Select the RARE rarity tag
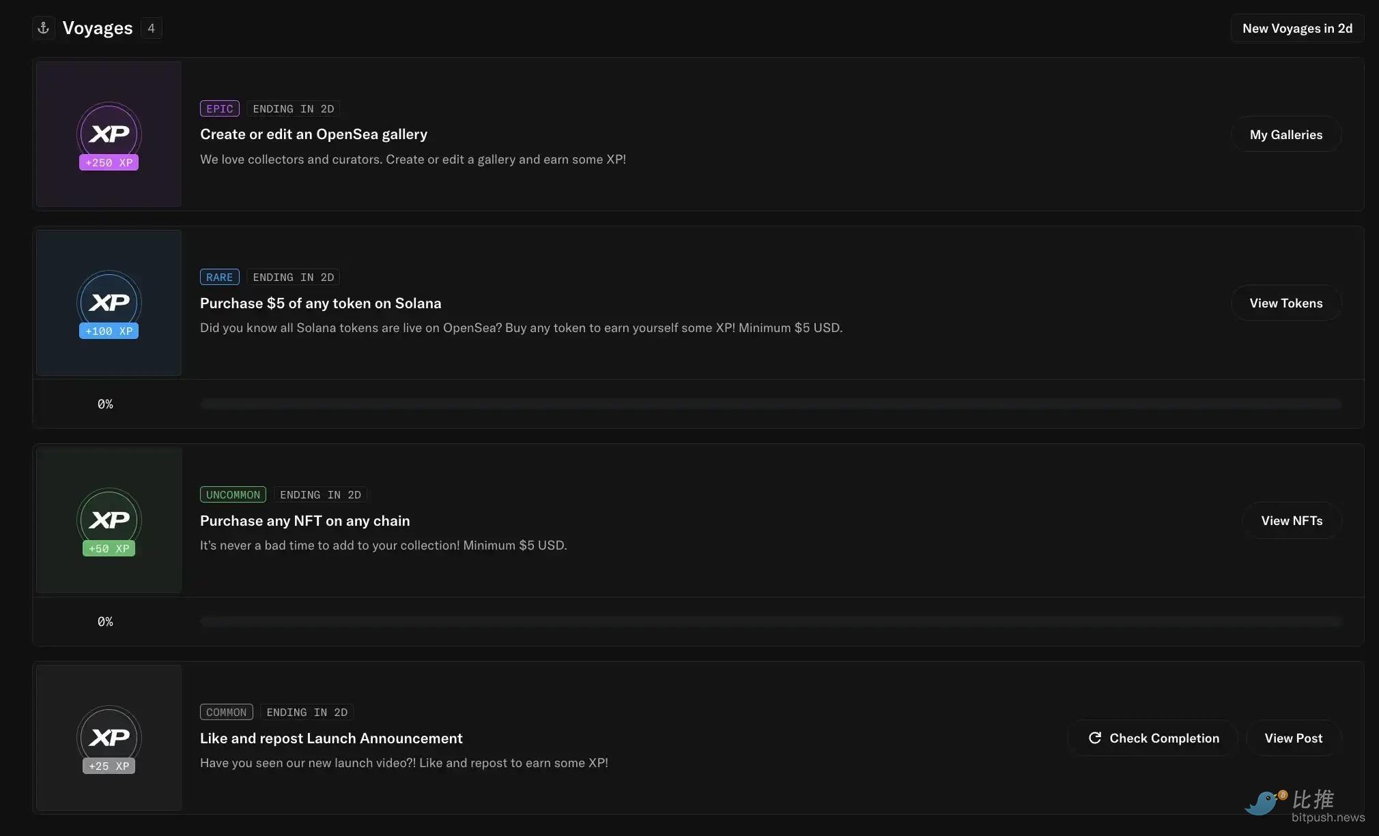 (219, 278)
